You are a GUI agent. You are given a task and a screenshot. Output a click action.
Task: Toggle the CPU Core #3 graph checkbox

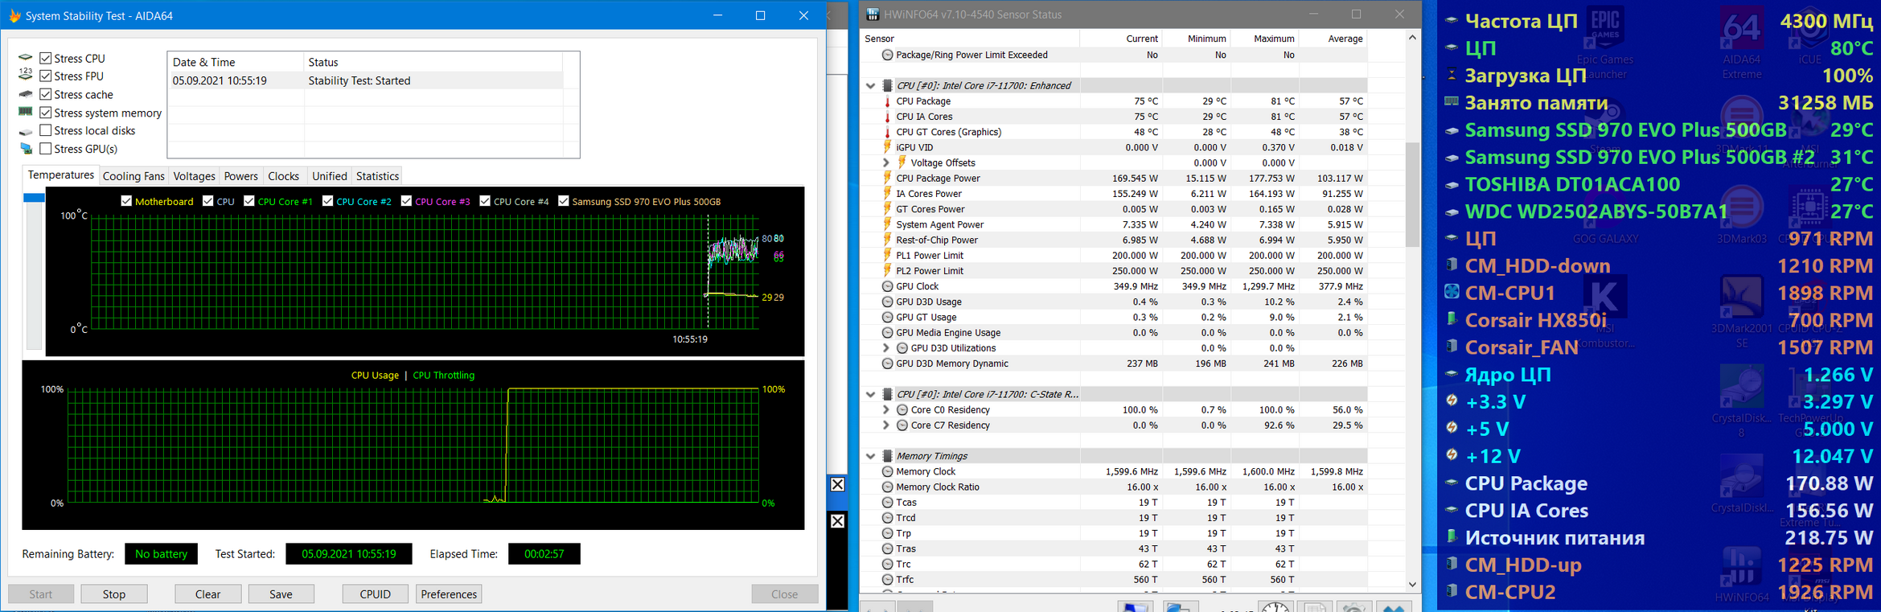pyautogui.click(x=406, y=201)
